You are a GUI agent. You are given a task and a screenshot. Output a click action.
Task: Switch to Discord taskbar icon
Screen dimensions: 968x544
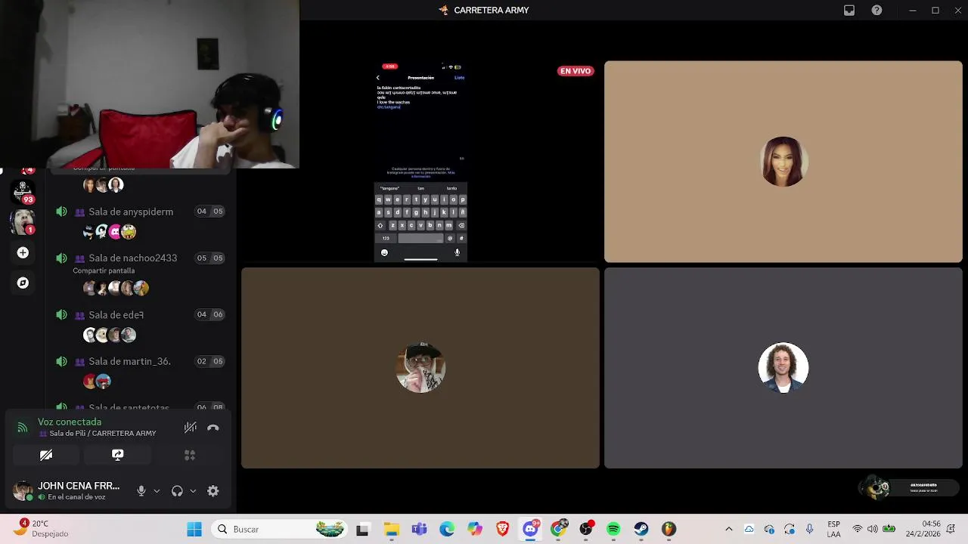530,529
